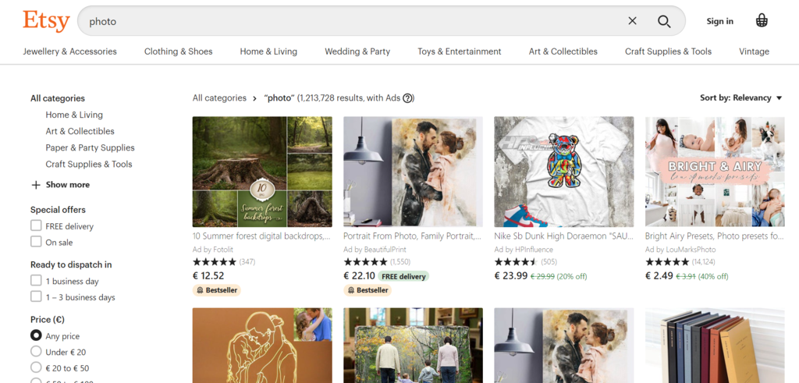Open Art & Collectibles top menu
This screenshot has width=799, height=383.
coord(563,51)
